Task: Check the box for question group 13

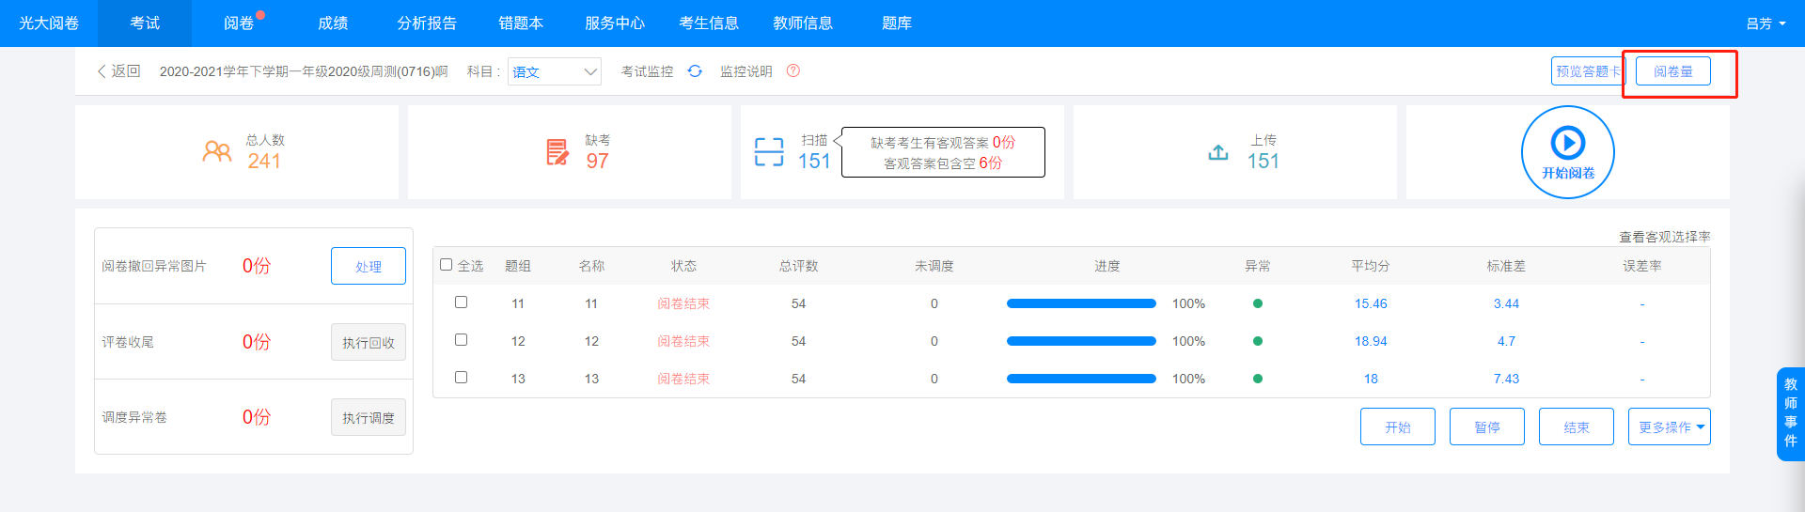Action: coord(461,378)
